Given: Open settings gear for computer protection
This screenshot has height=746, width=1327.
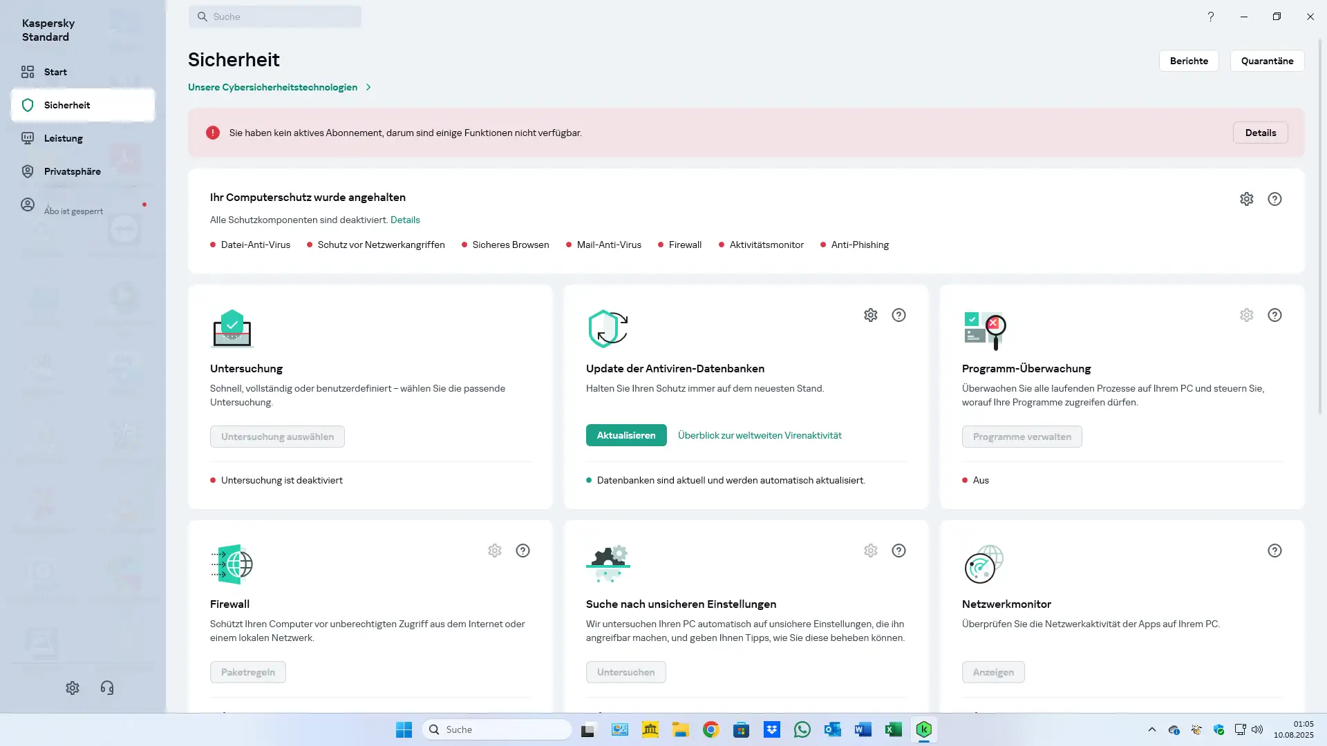Looking at the screenshot, I should [x=1246, y=199].
